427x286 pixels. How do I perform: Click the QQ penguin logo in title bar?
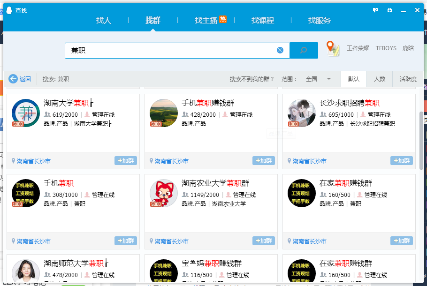point(9,10)
